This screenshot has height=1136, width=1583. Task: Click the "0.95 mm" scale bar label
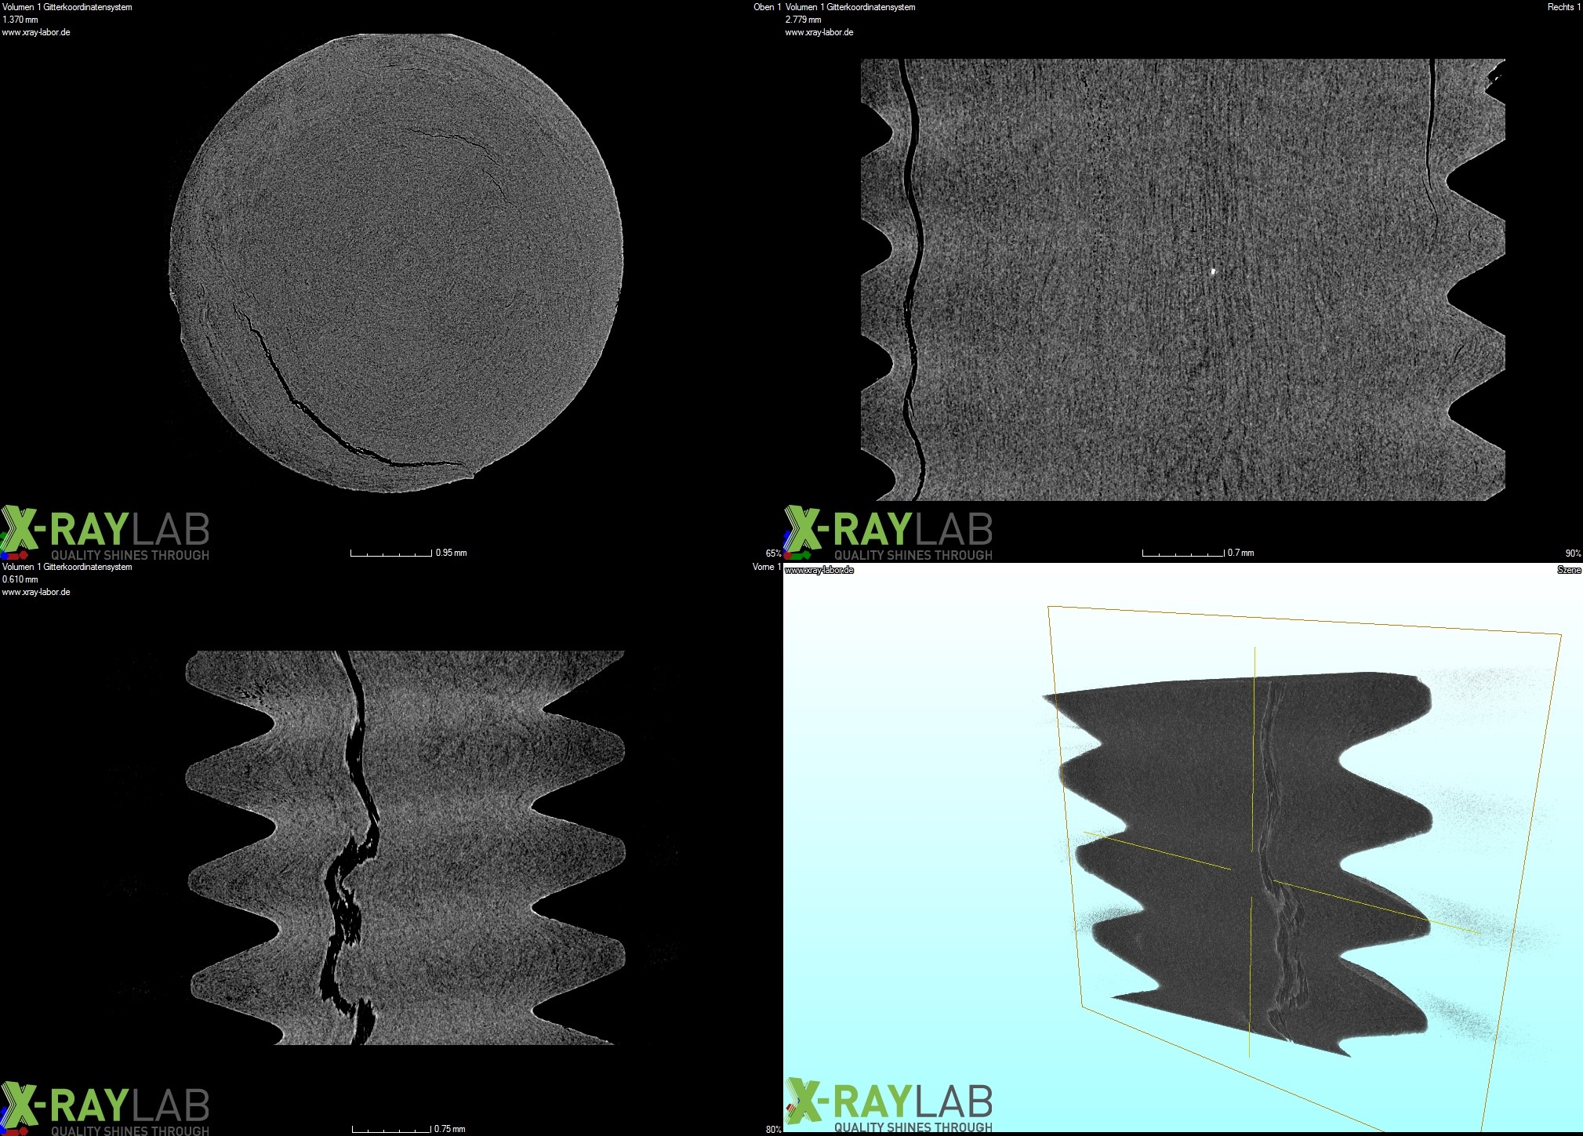coord(451,553)
